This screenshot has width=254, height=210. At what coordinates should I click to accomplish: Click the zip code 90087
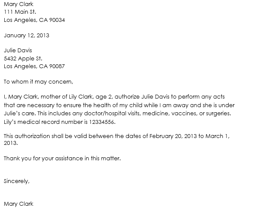57,66
